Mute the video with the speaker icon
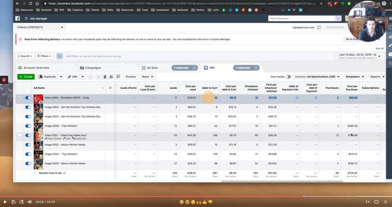This screenshot has width=392, height=207. click(30, 202)
